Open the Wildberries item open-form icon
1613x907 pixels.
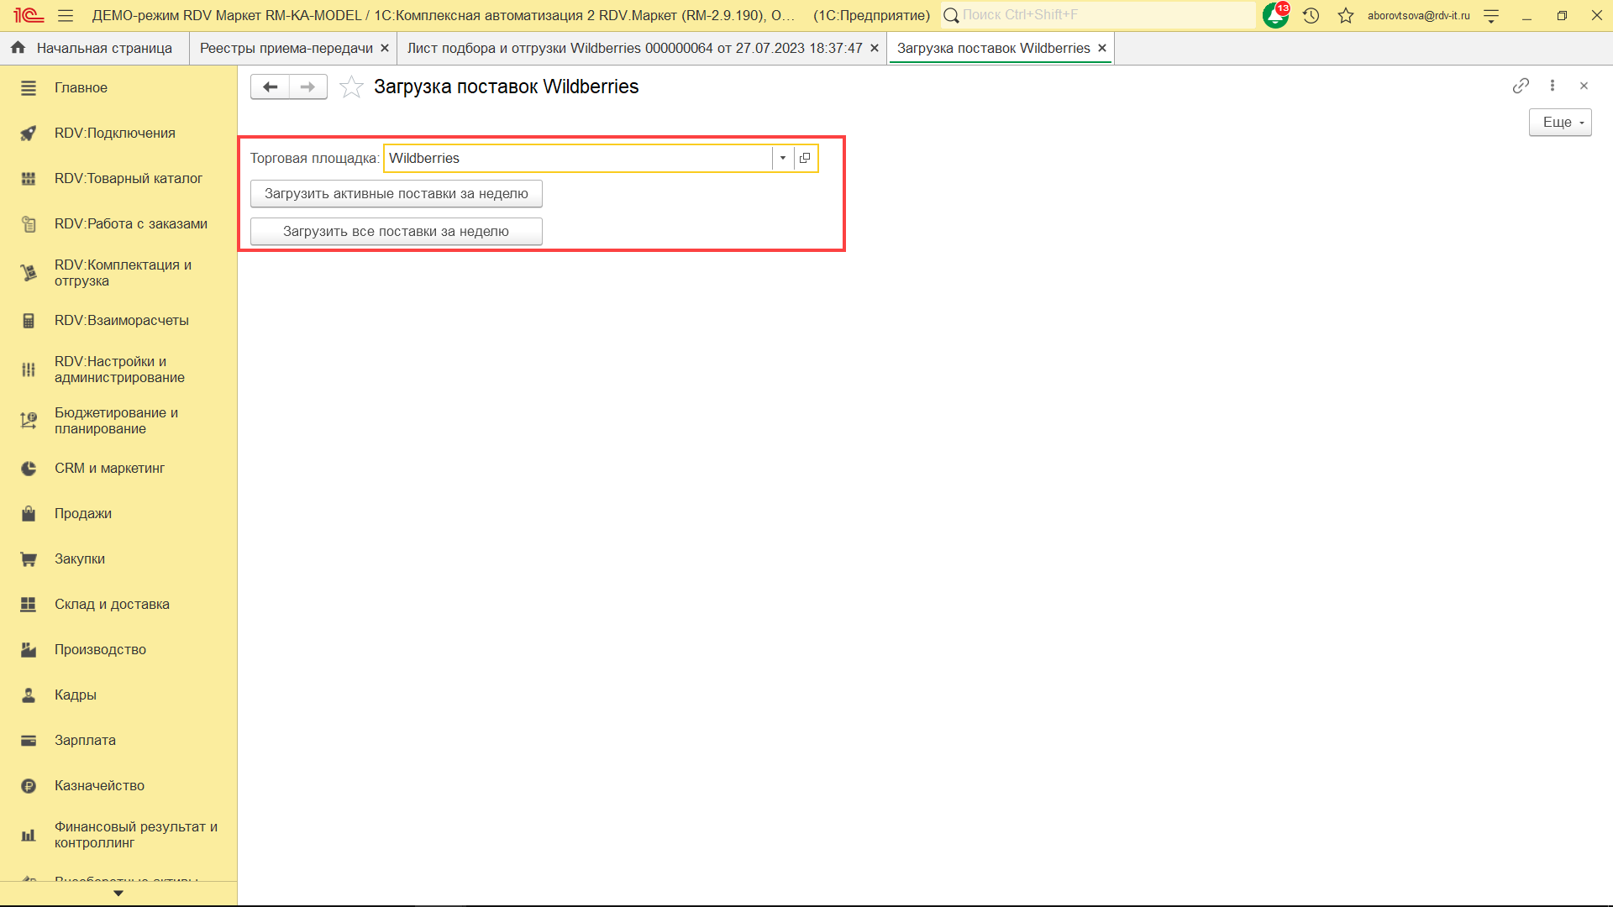coord(805,158)
